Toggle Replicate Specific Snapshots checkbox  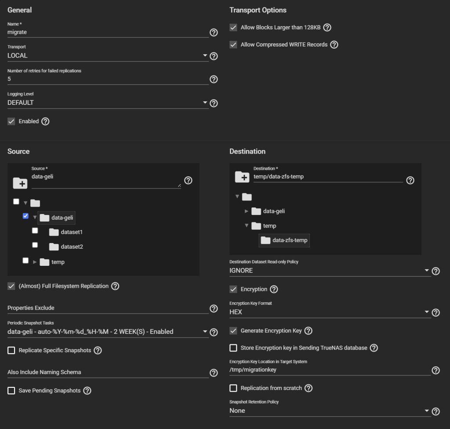pyautogui.click(x=11, y=350)
